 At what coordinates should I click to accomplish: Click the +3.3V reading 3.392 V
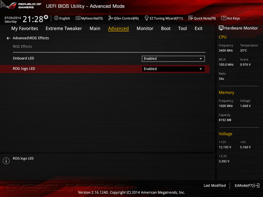coord(224,161)
